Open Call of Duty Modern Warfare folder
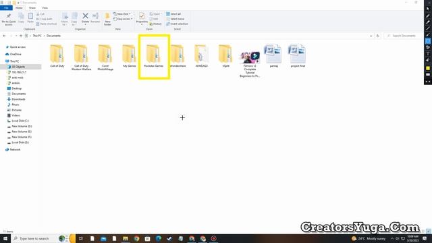Viewport: 432px width, 243px height. tap(81, 57)
